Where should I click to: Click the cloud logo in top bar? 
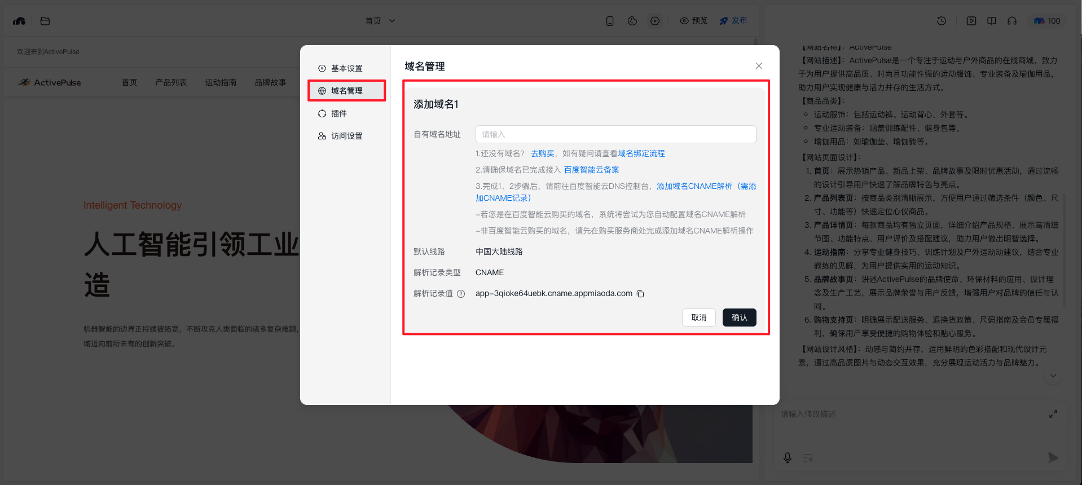click(20, 21)
